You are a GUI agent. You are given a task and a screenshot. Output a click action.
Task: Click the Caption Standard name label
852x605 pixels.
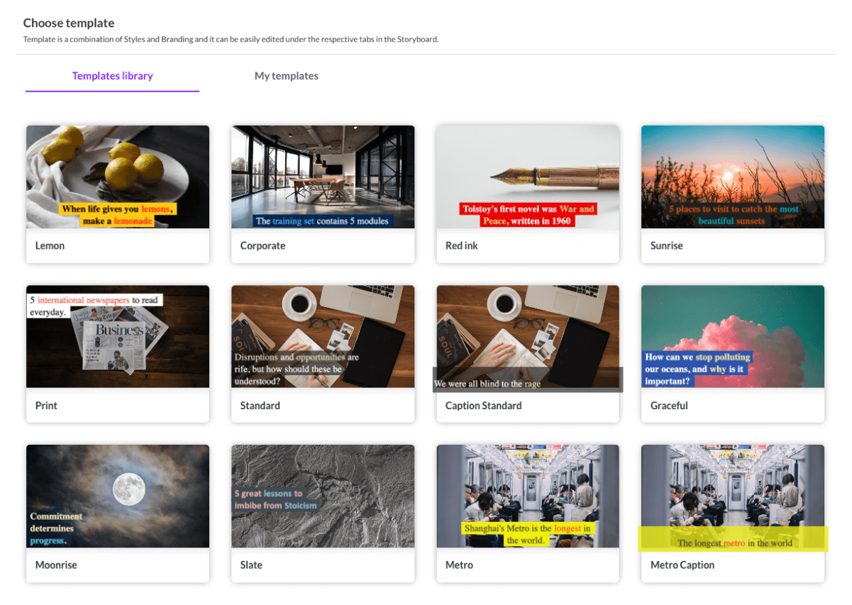pyautogui.click(x=483, y=406)
